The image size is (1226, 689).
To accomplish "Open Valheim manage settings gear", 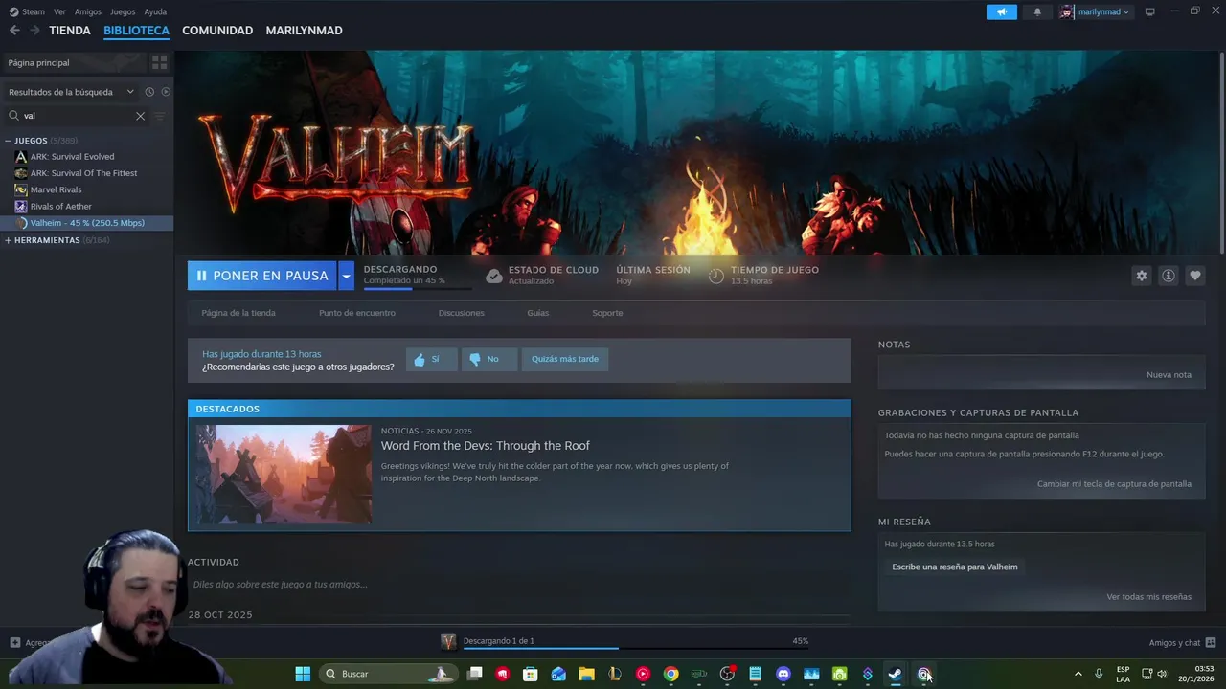I will coord(1141,276).
